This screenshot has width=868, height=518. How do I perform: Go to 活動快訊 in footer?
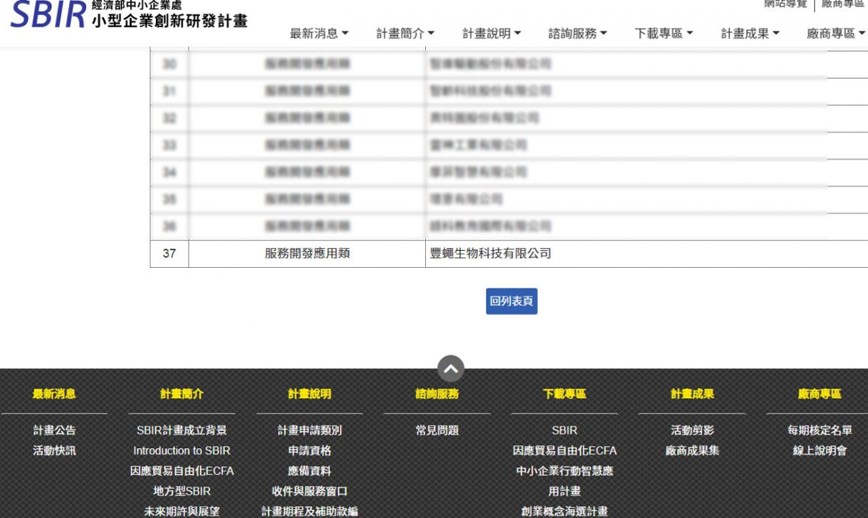(x=54, y=450)
